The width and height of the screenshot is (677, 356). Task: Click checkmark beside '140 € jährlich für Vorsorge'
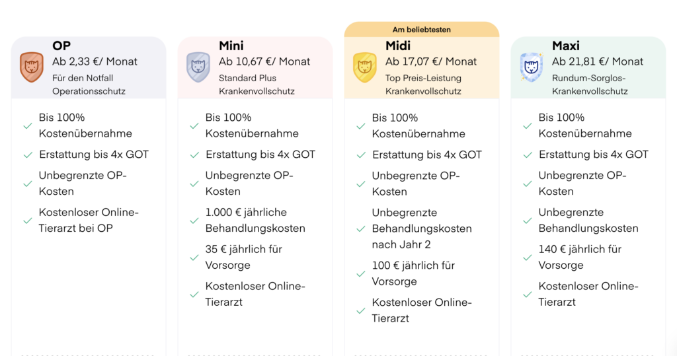[x=527, y=258]
